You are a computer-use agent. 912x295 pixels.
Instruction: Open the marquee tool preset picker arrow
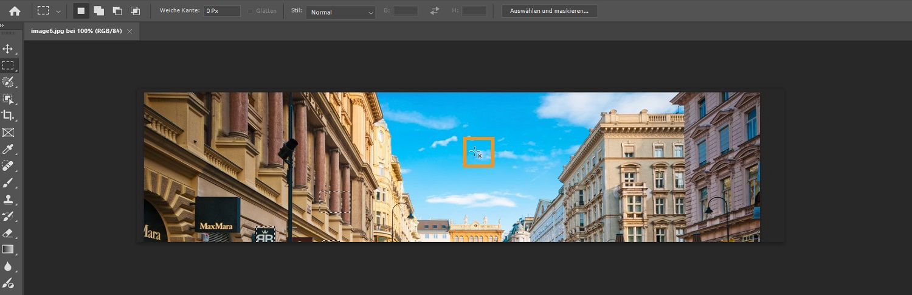[x=58, y=11]
